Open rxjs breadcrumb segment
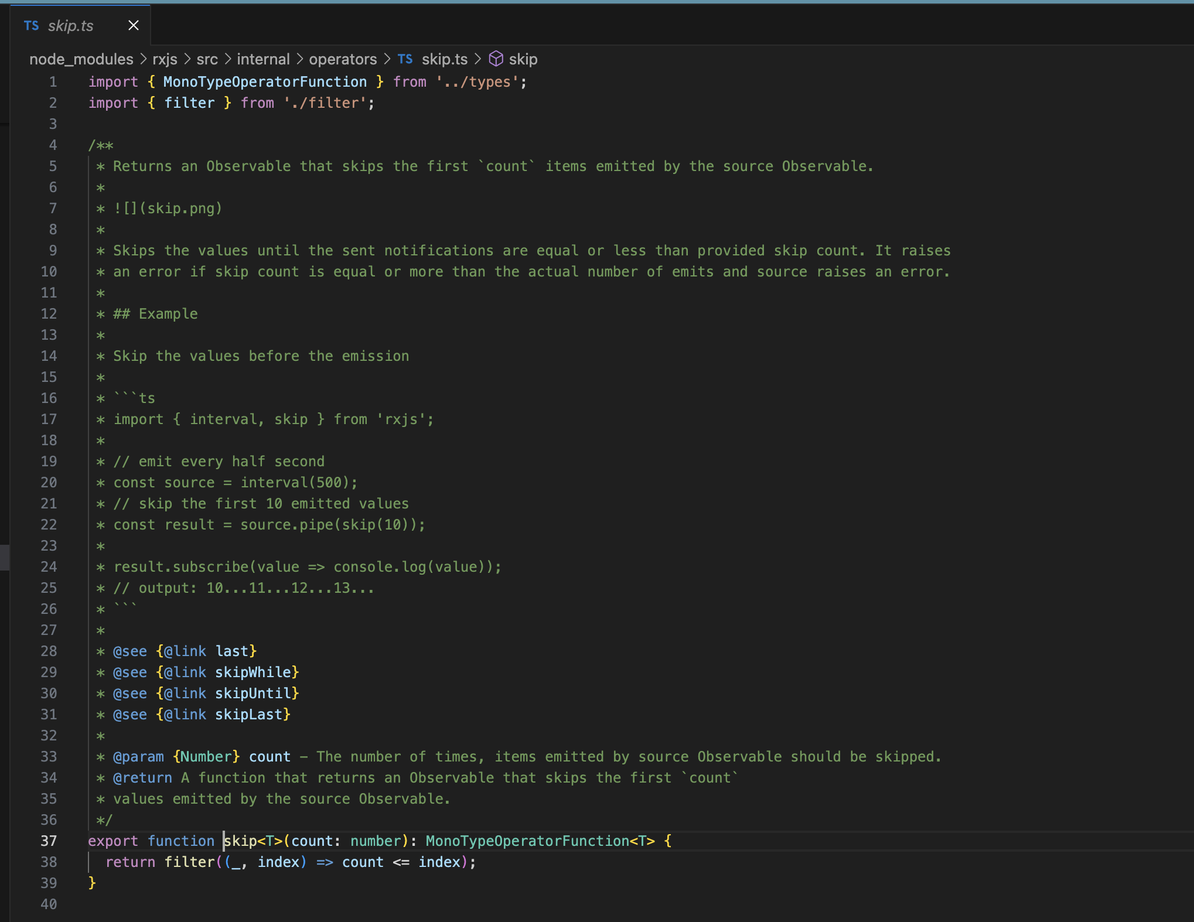Viewport: 1194px width, 922px height. (x=165, y=59)
